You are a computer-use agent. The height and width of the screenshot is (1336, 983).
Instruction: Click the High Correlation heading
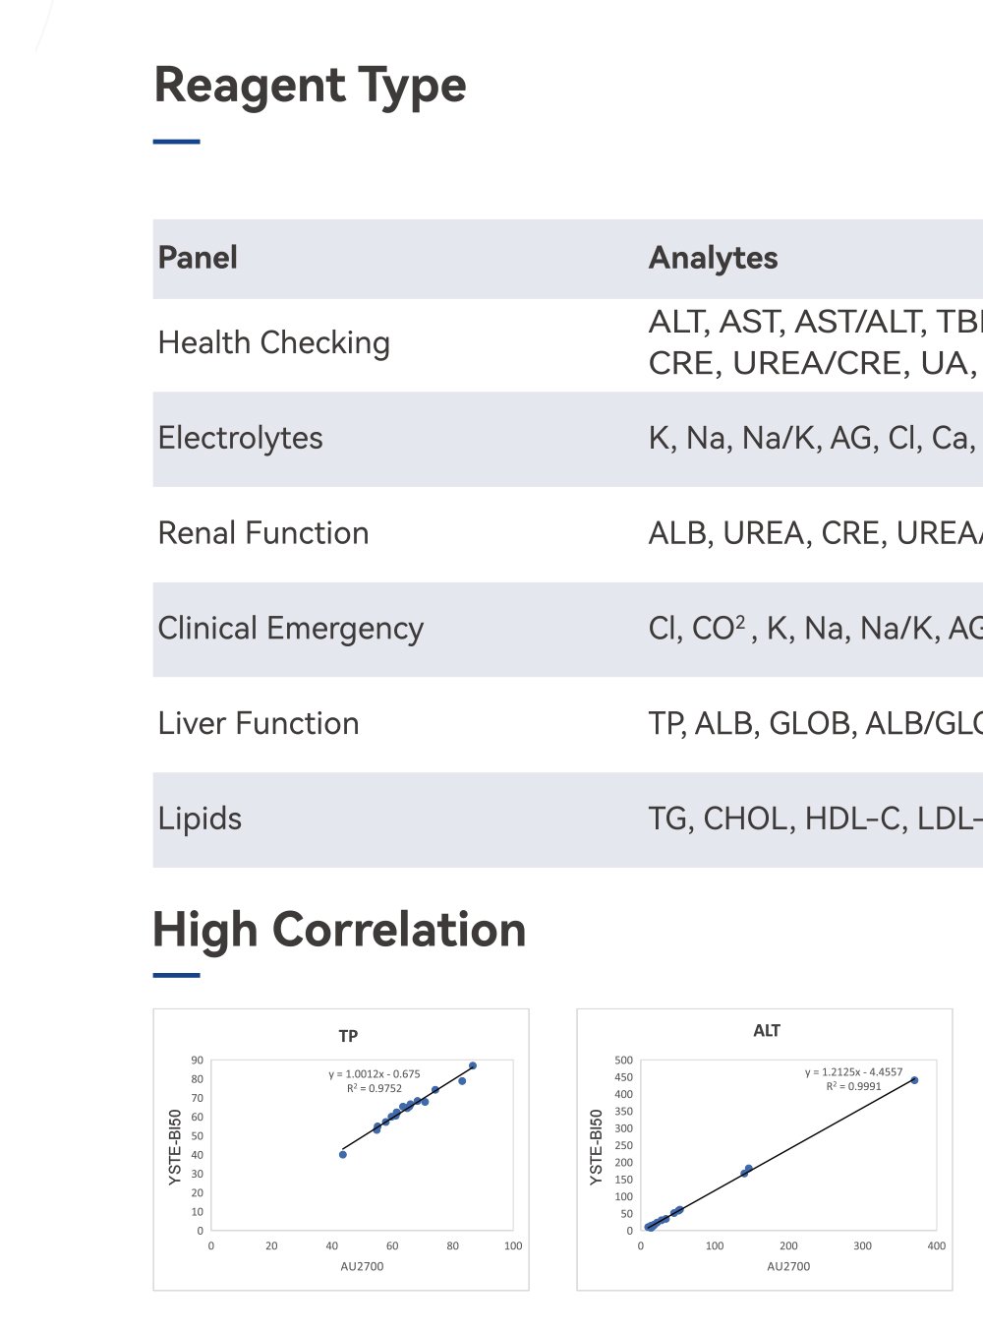[x=339, y=930]
